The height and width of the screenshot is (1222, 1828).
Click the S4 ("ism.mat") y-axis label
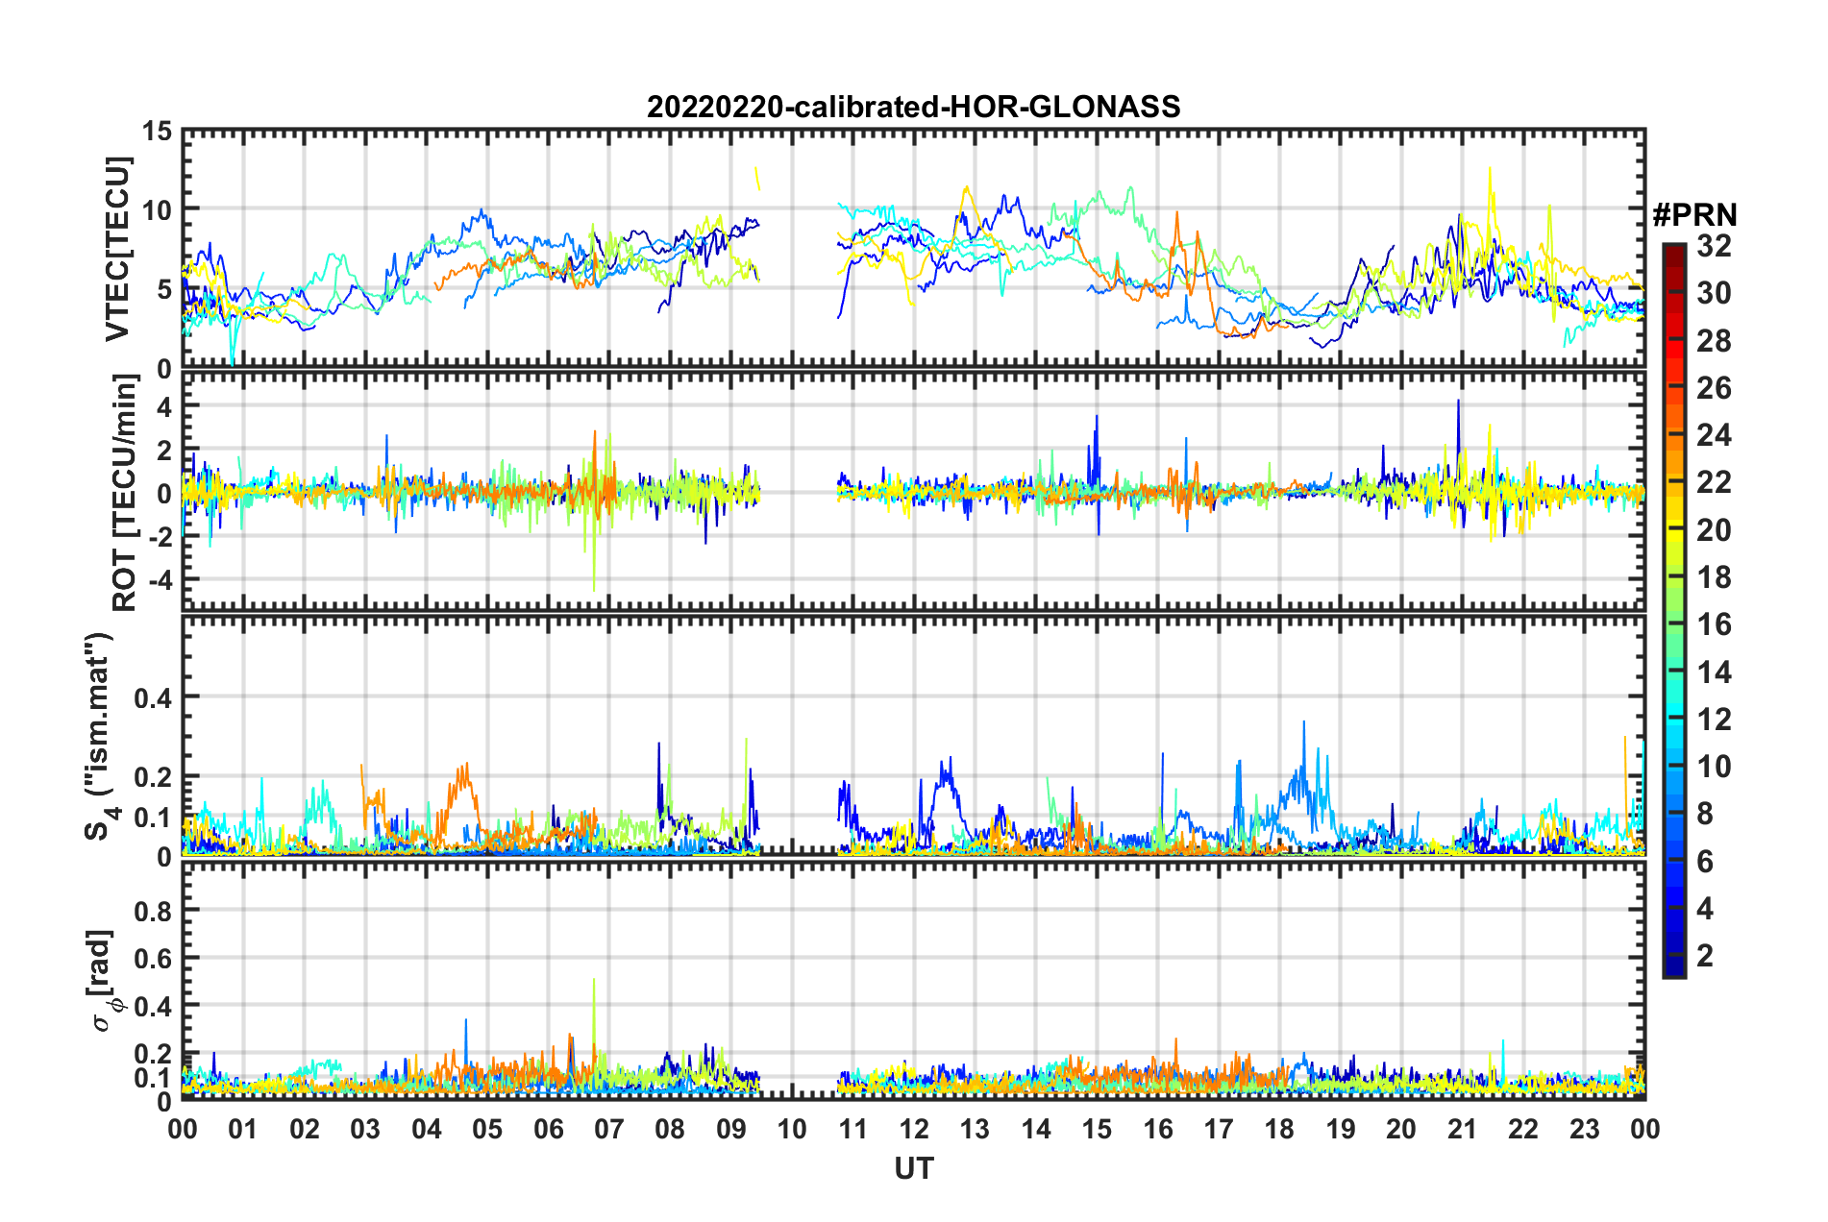(x=100, y=736)
